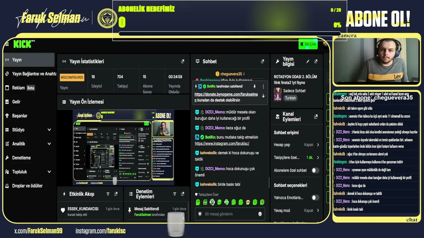This screenshot has width=424, height=238.
Task: Click the Sadece Sohbet category thumbnail
Action: 278,94
